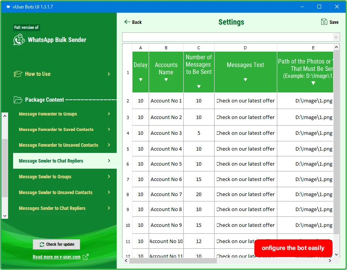Open the Path of the Photos filter arrow

(313, 83)
